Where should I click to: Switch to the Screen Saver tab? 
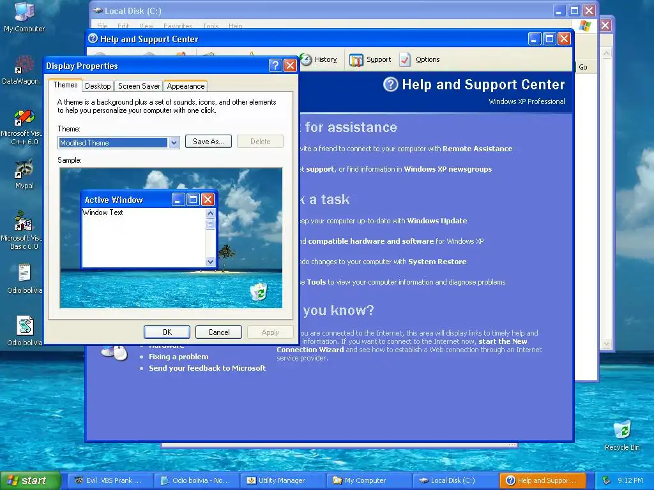[139, 86]
